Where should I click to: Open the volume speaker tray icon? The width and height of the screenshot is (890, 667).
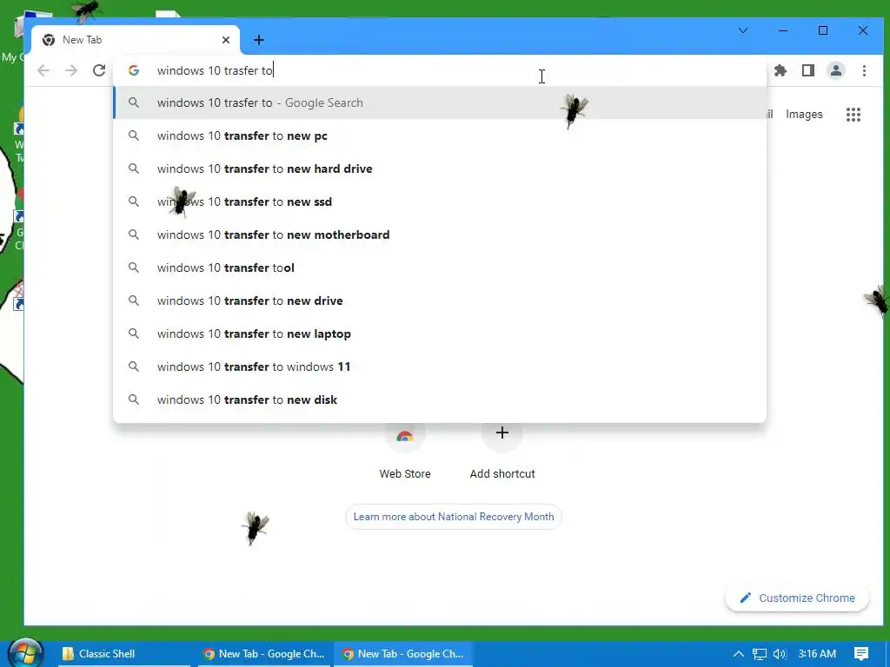[780, 654]
